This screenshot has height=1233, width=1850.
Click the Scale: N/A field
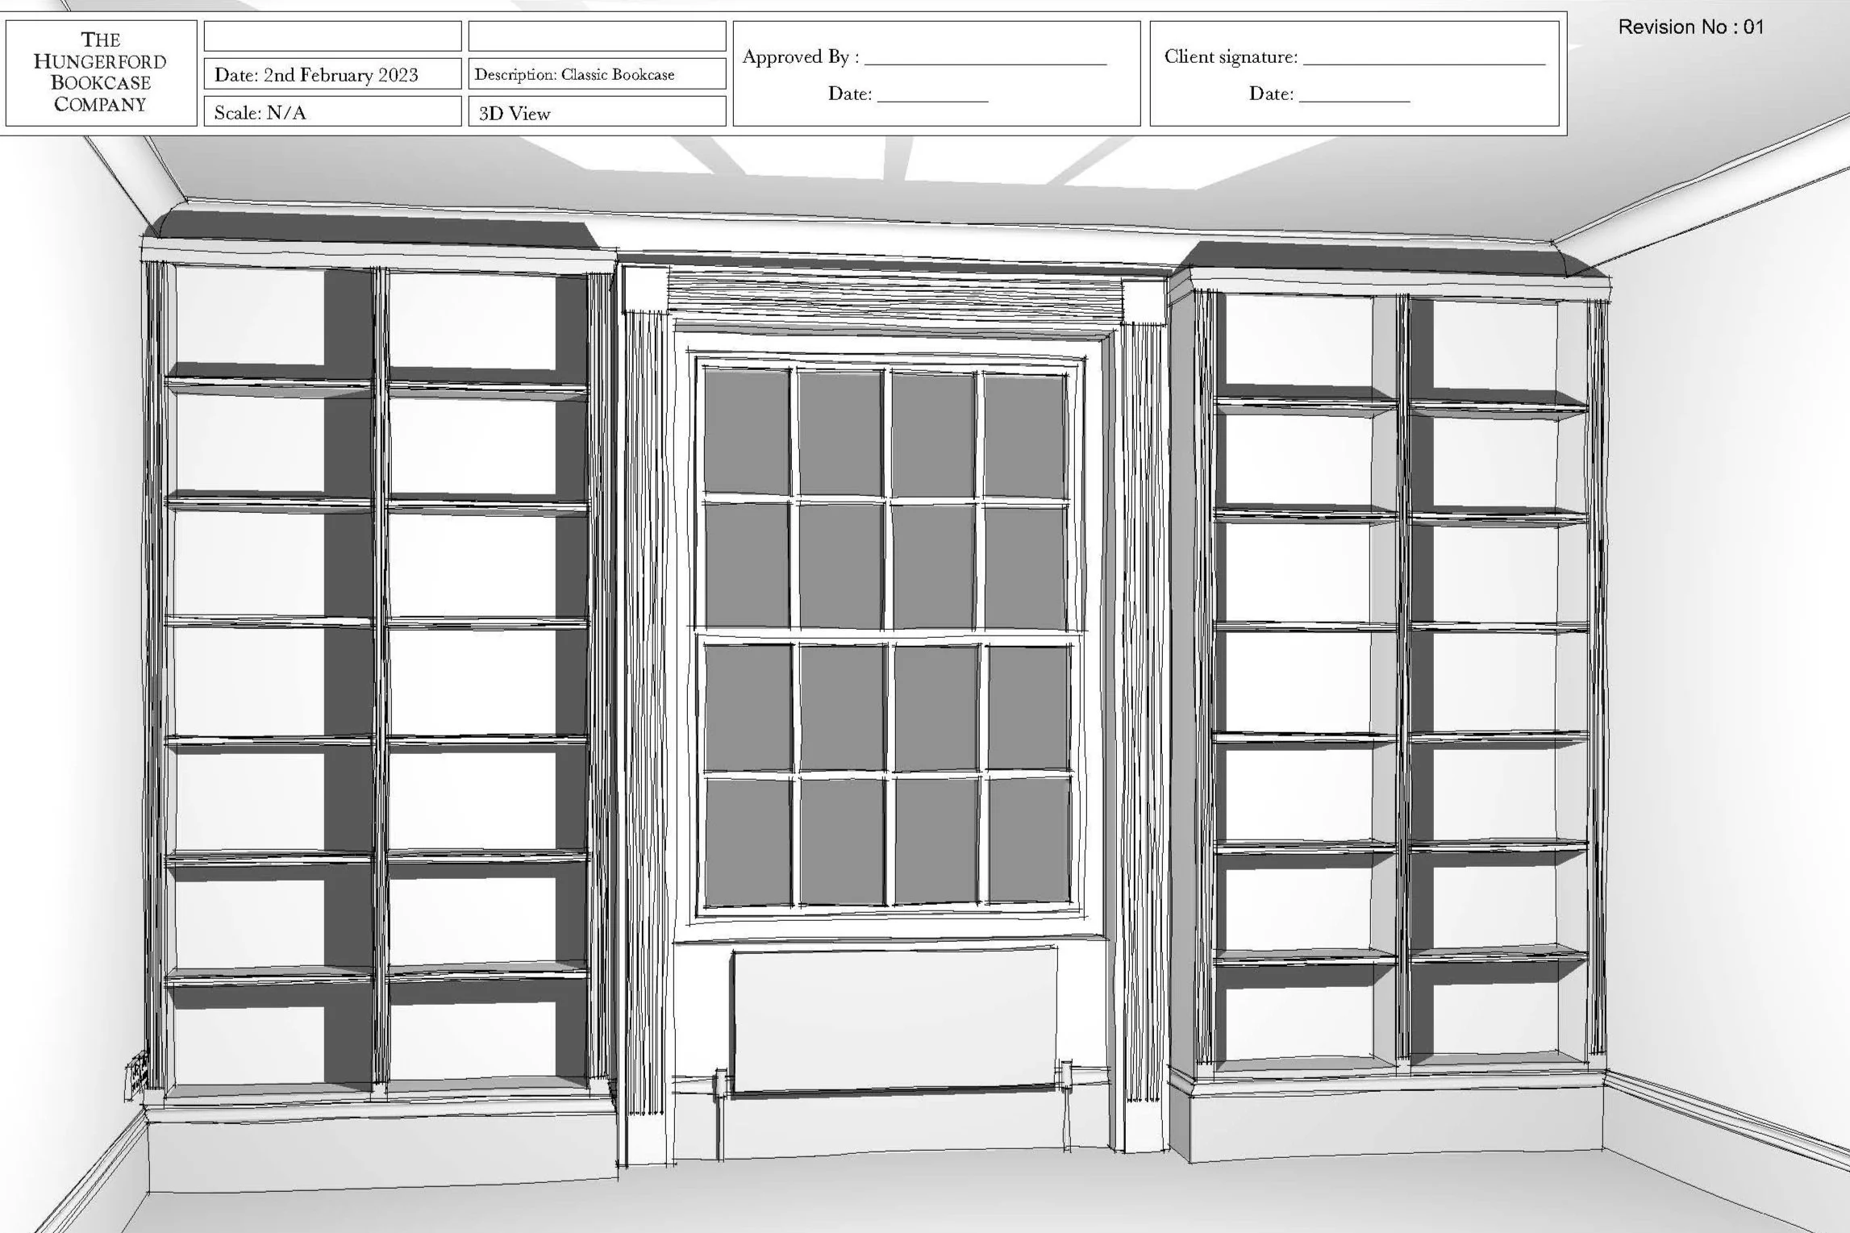point(332,112)
